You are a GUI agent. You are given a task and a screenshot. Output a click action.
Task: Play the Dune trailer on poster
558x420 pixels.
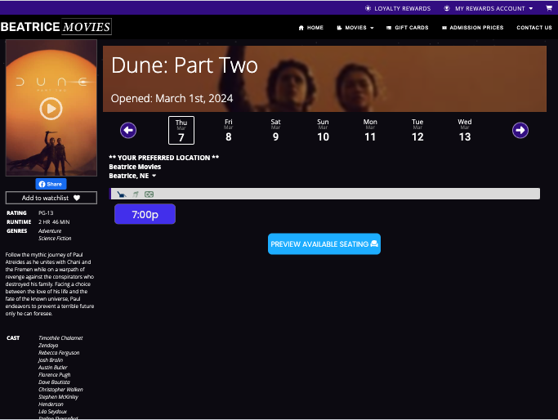[51, 109]
